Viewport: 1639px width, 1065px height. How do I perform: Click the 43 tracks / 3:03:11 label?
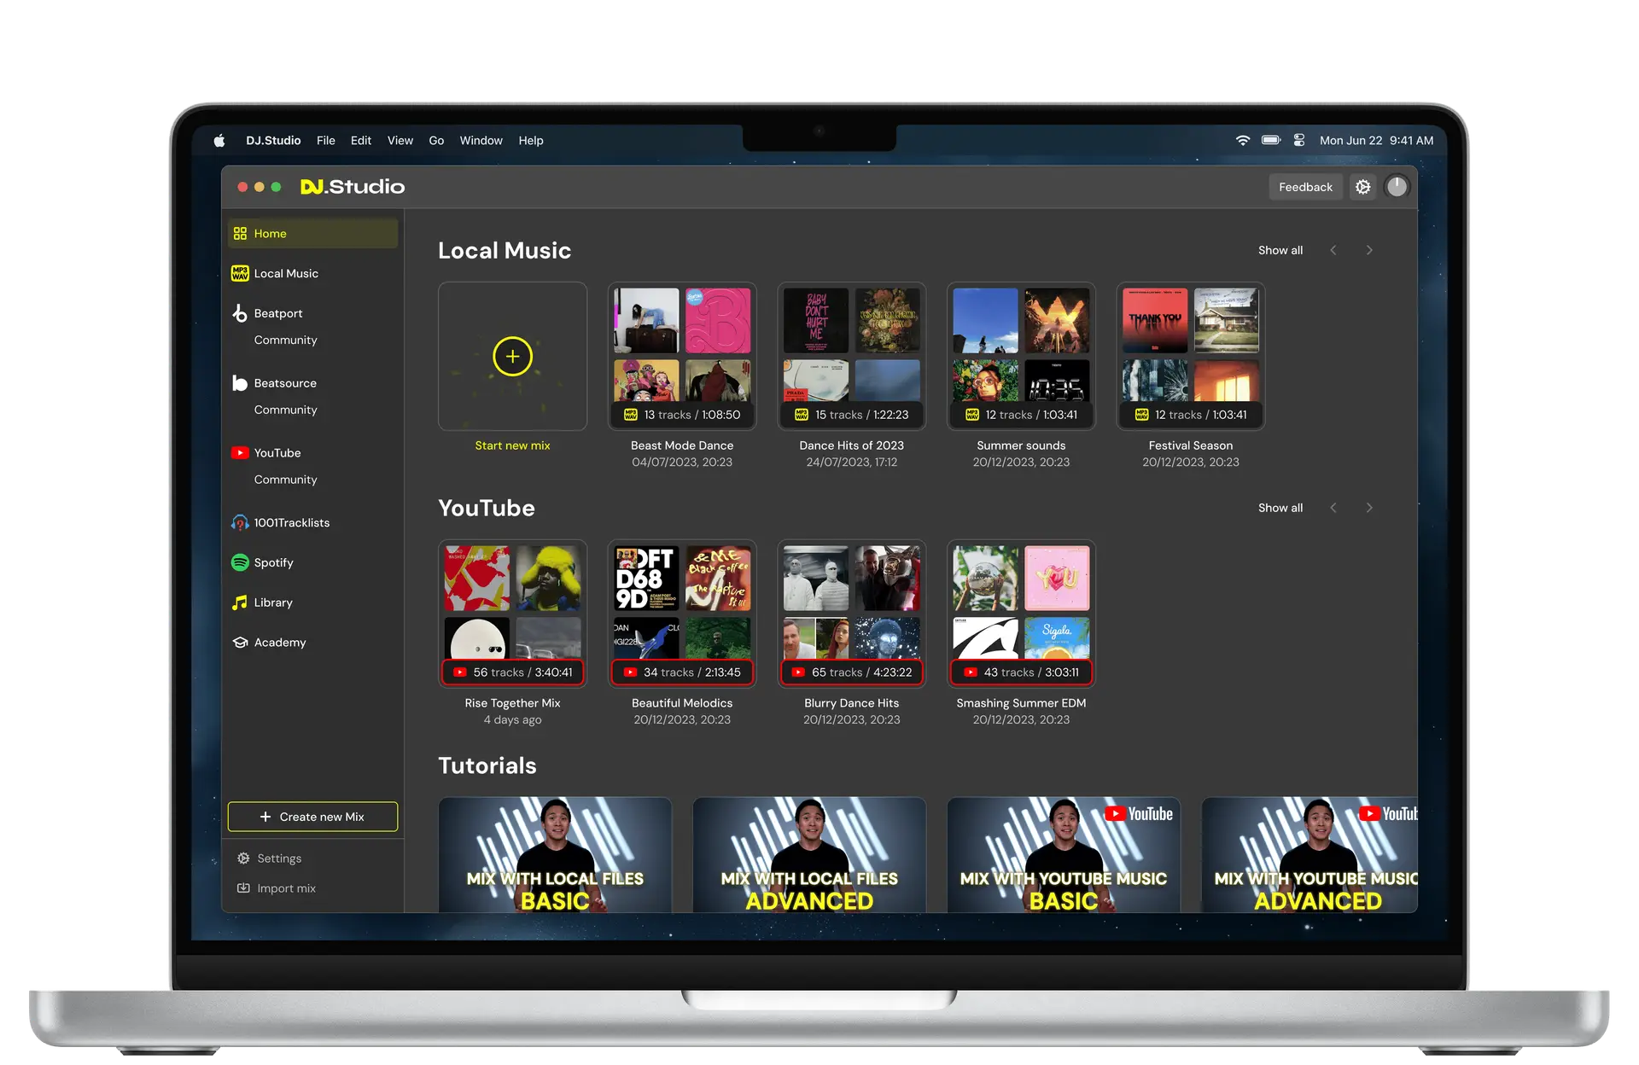(x=1021, y=672)
